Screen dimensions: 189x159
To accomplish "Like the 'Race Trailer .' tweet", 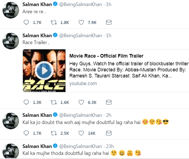I will (81, 102).
